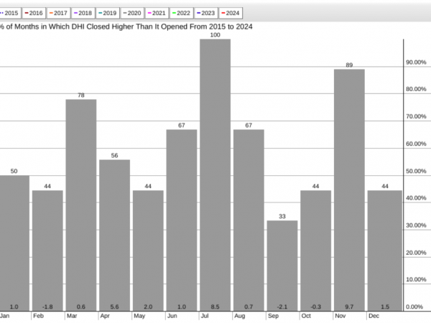431x323 pixels.
Task: Click the 5.6 value in April bar
Action: point(115,306)
